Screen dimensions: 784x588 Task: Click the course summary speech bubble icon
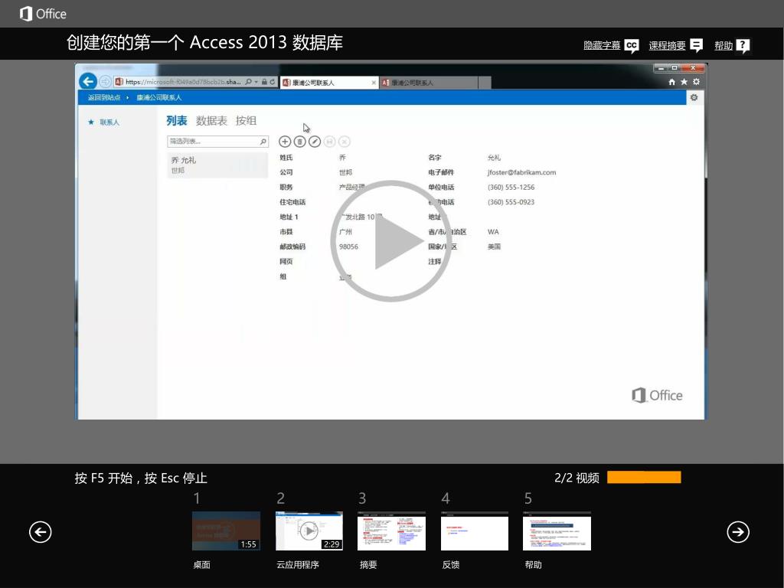tap(696, 45)
